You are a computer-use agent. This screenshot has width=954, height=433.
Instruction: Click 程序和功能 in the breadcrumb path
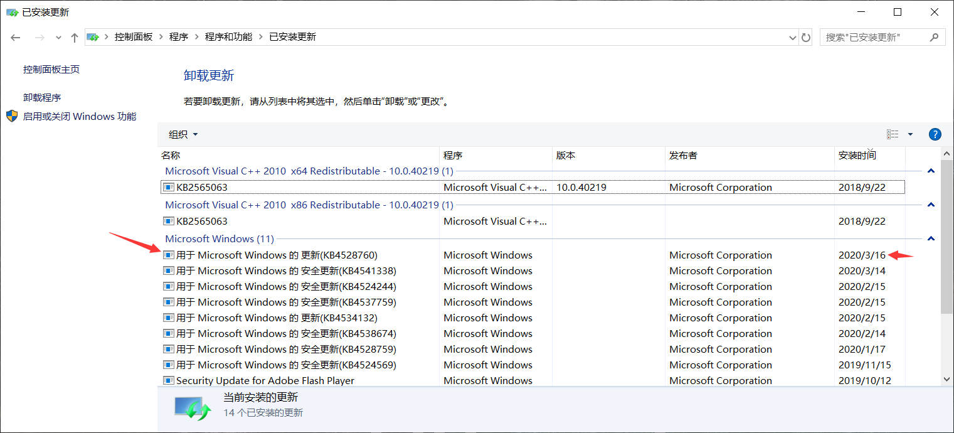click(x=228, y=37)
